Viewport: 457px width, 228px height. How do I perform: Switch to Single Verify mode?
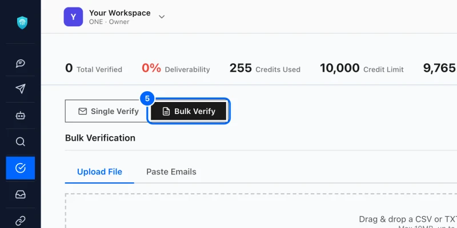[107, 111]
